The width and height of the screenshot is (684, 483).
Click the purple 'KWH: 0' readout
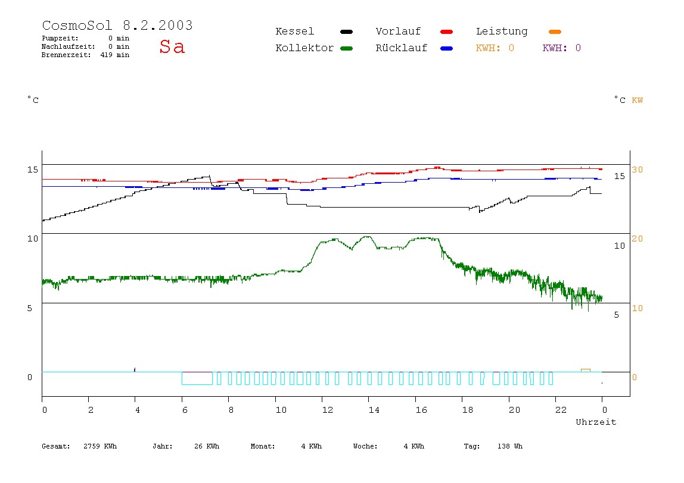point(561,48)
